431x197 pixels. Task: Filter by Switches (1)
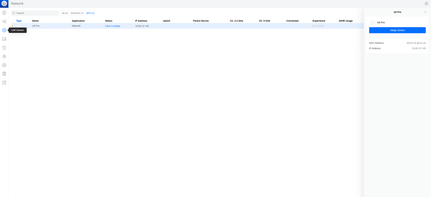point(77,13)
